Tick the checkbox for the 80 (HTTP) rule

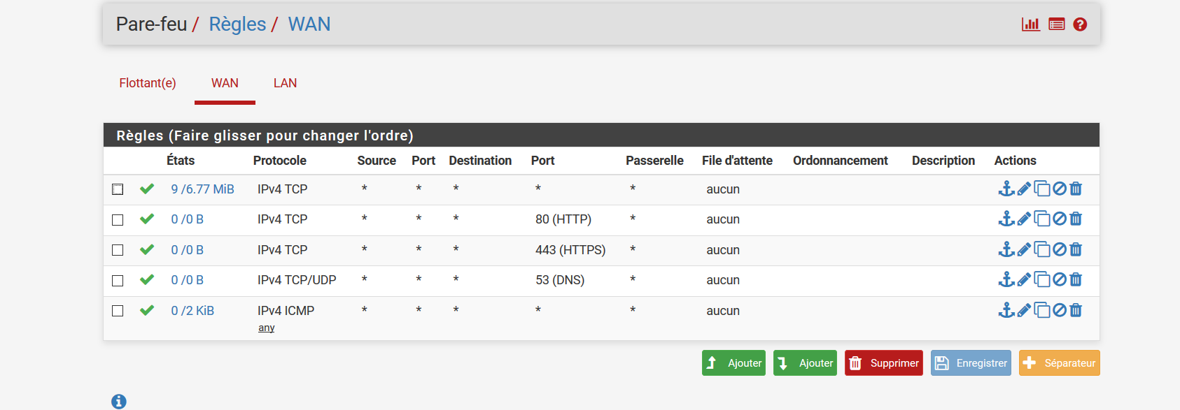(118, 220)
